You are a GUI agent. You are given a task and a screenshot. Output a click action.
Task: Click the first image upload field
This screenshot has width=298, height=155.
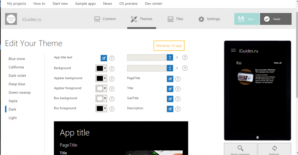(146, 58)
